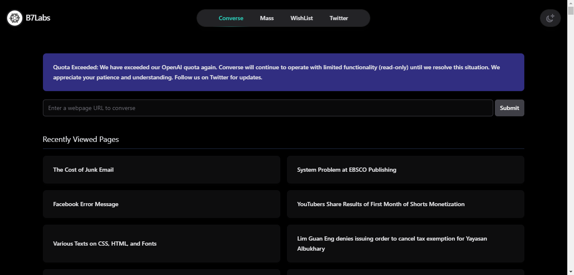574x275 pixels.
Task: Open Various Texts on CSS, HTML, Fonts
Action: click(x=162, y=244)
